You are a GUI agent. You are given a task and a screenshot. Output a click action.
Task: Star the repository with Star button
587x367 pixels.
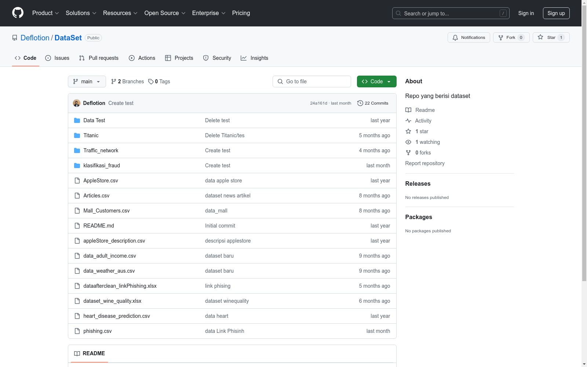[551, 37]
